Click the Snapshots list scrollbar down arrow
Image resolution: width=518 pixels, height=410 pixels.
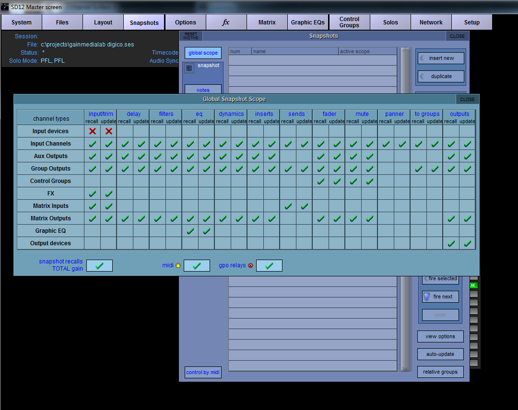pyautogui.click(x=405, y=369)
